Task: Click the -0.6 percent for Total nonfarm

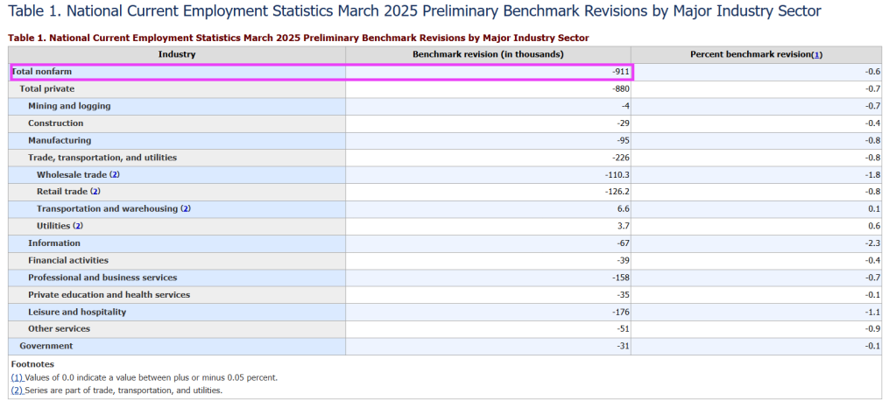Action: tap(873, 72)
